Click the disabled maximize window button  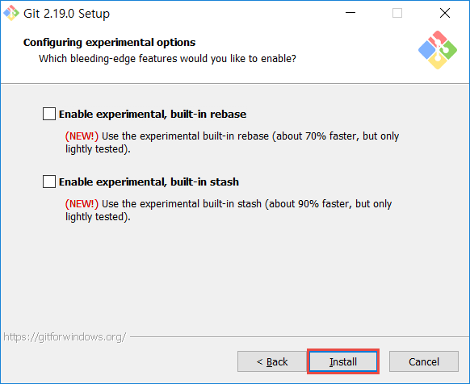(397, 13)
